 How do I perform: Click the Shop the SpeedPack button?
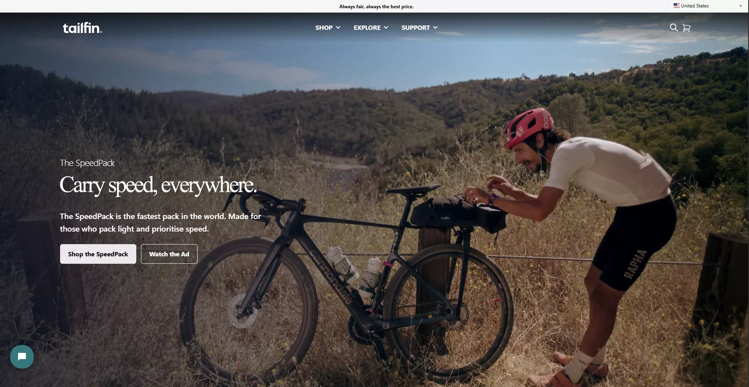pyautogui.click(x=98, y=254)
